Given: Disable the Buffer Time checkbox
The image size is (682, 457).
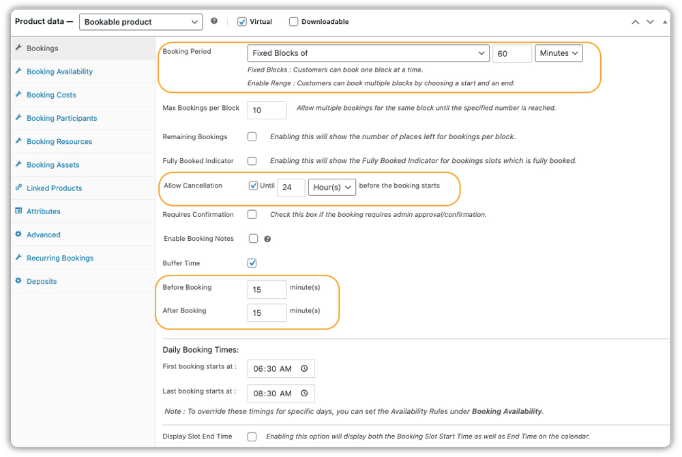Looking at the screenshot, I should coord(252,263).
